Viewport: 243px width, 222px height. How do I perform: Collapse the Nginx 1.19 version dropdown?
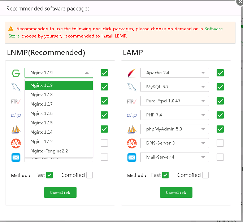point(59,73)
